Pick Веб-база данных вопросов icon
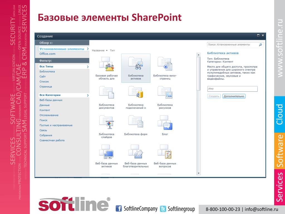285x214 pixels. coord(165,152)
